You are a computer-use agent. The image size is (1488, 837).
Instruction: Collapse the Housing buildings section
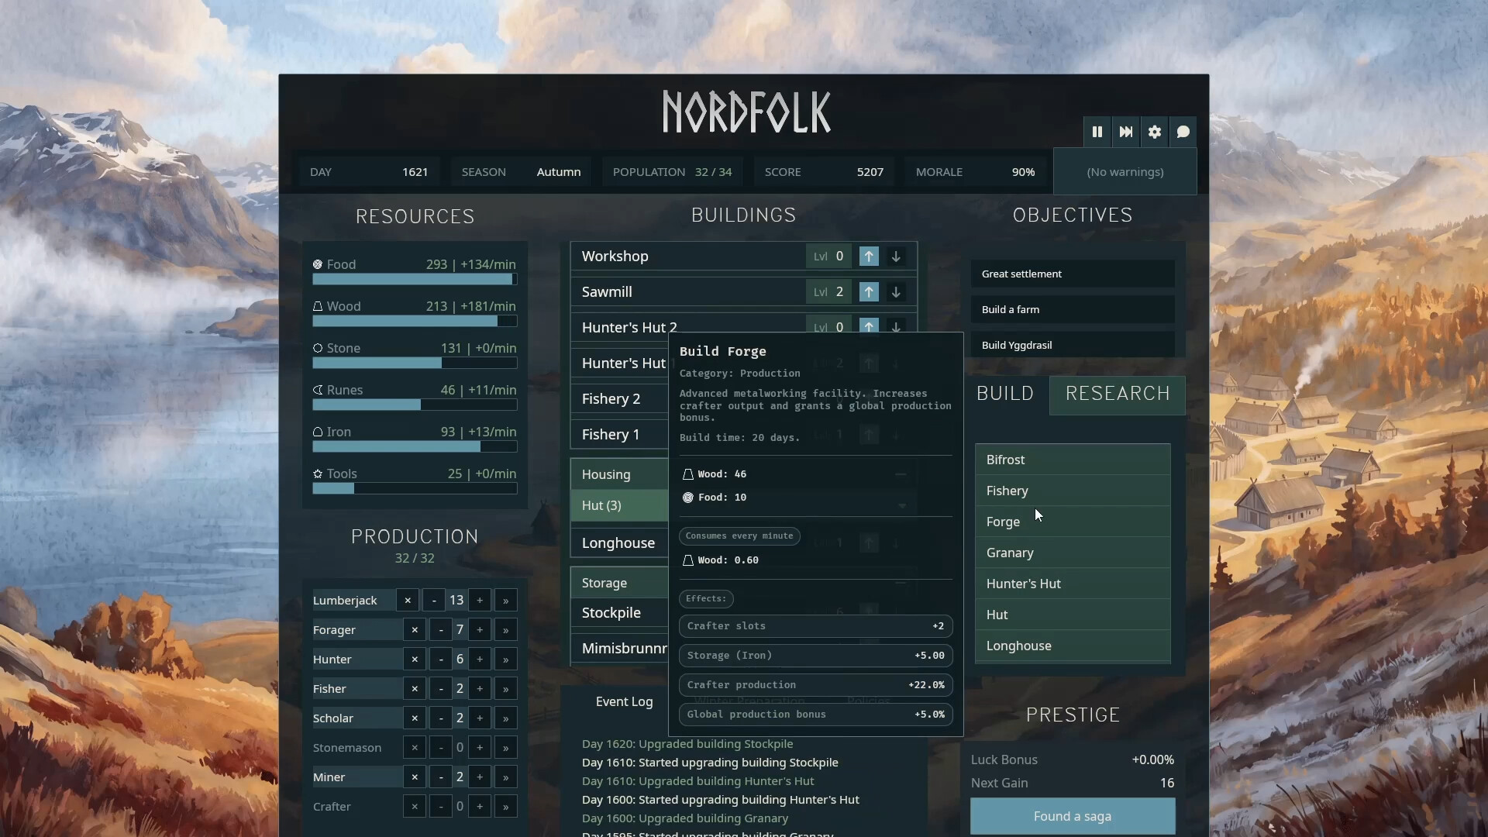pyautogui.click(x=901, y=474)
